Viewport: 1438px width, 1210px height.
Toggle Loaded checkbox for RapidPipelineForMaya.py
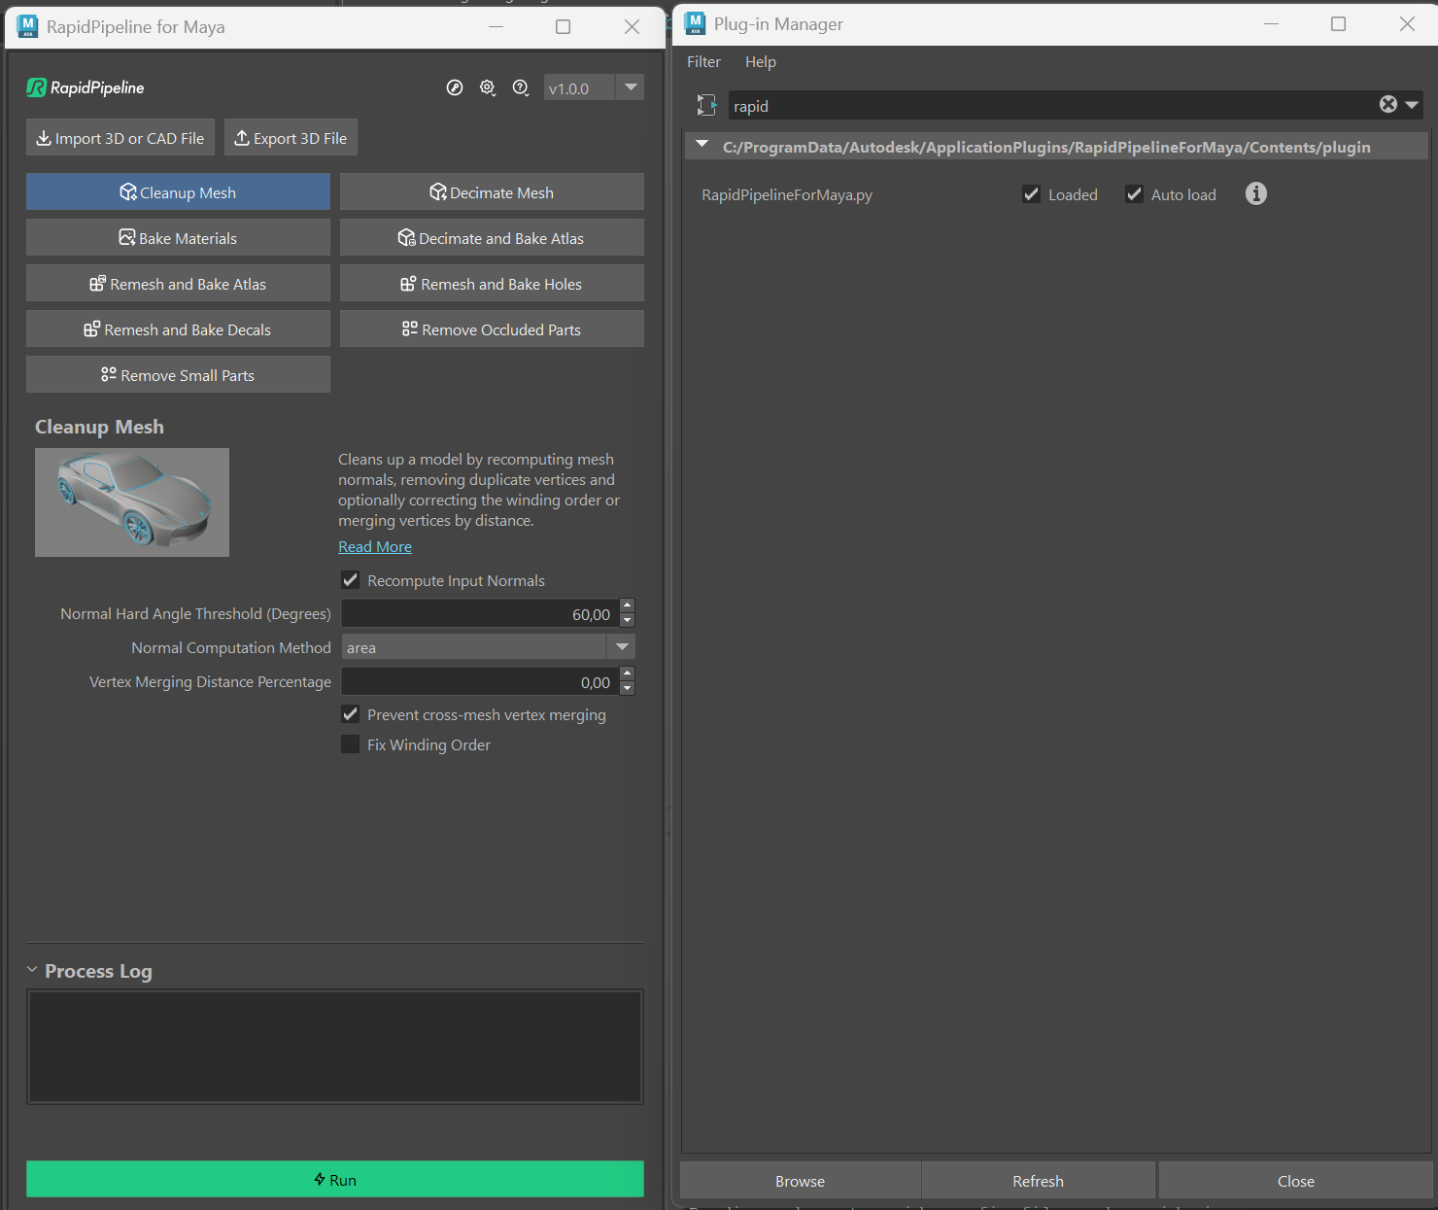point(1032,194)
